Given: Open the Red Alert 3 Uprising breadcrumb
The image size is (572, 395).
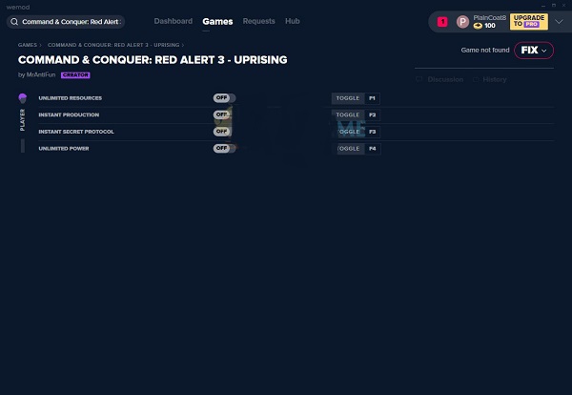Looking at the screenshot, I should point(113,45).
